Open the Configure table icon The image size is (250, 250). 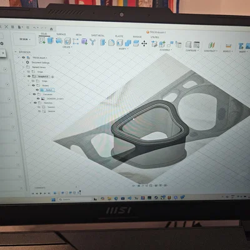[x=196, y=45]
